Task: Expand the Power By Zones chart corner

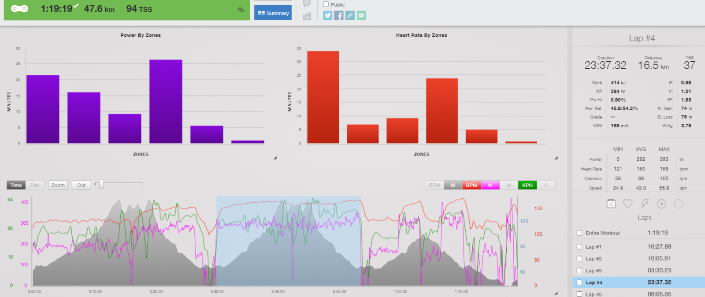Action: click(x=275, y=158)
